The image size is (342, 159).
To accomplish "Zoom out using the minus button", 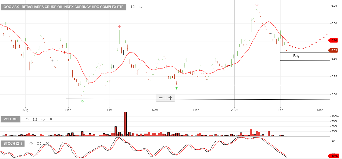I will click(161, 98).
